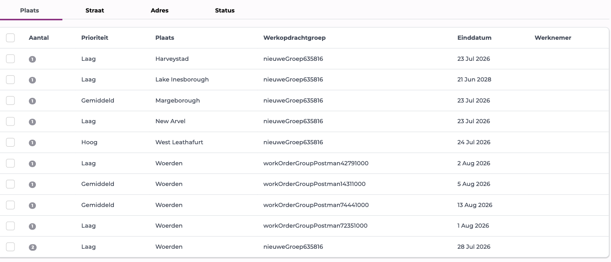Click the "New Arvel" place cell
611x262 pixels.
tap(170, 121)
